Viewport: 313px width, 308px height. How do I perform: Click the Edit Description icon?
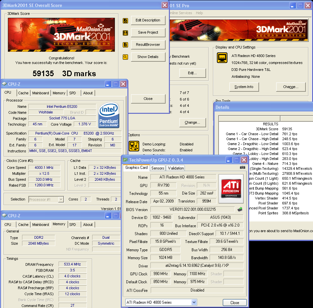(x=125, y=20)
